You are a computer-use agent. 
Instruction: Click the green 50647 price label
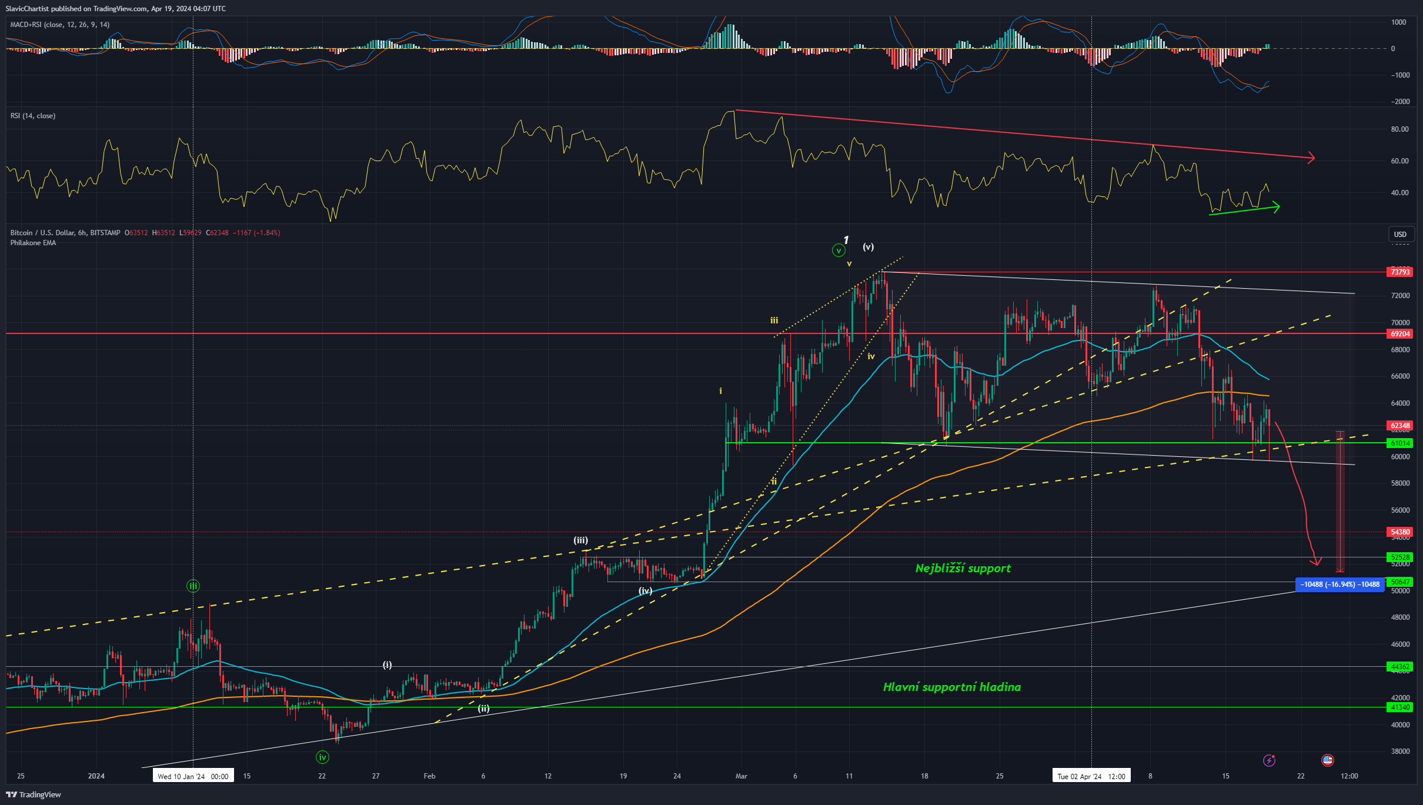click(1399, 582)
